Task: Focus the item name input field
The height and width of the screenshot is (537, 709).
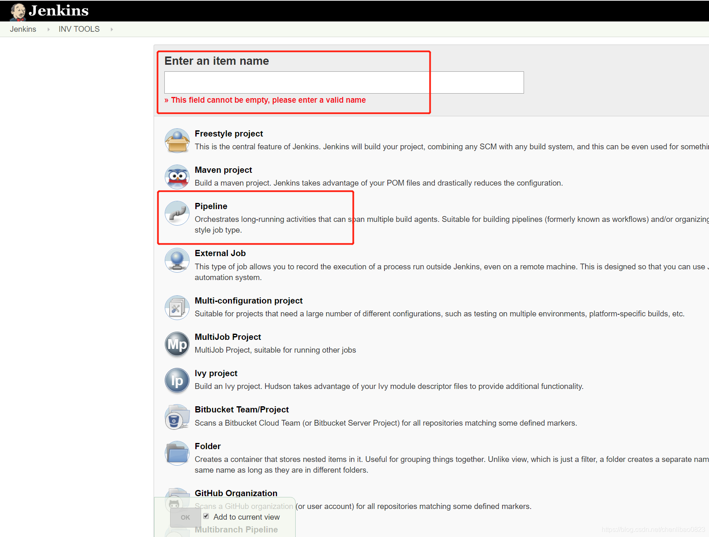Action: click(x=344, y=82)
